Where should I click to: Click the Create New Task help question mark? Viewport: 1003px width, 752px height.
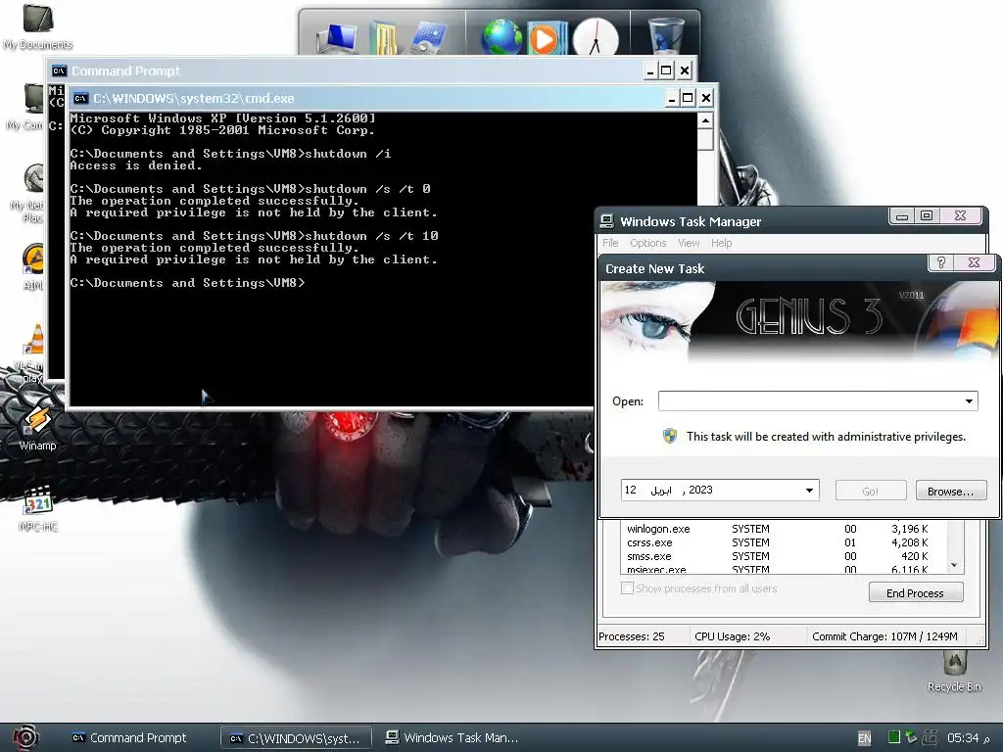click(941, 262)
